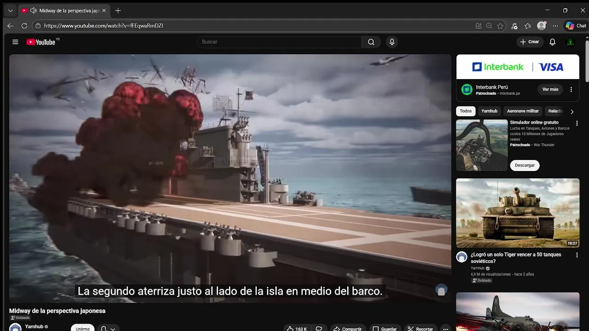Open Simulador online gratuito ad title
Image resolution: width=589 pixels, height=331 pixels.
click(x=534, y=123)
